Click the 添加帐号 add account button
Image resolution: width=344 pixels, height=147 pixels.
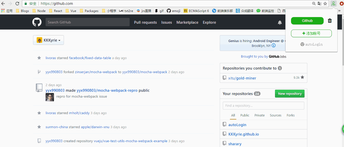pyautogui.click(x=311, y=33)
